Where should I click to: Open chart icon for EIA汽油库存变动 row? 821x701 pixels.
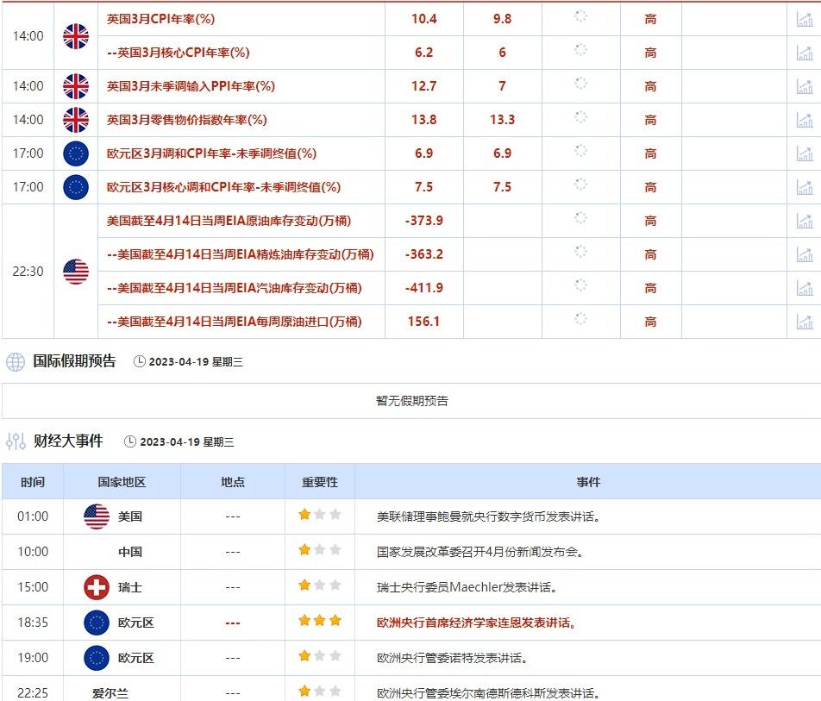click(x=804, y=288)
